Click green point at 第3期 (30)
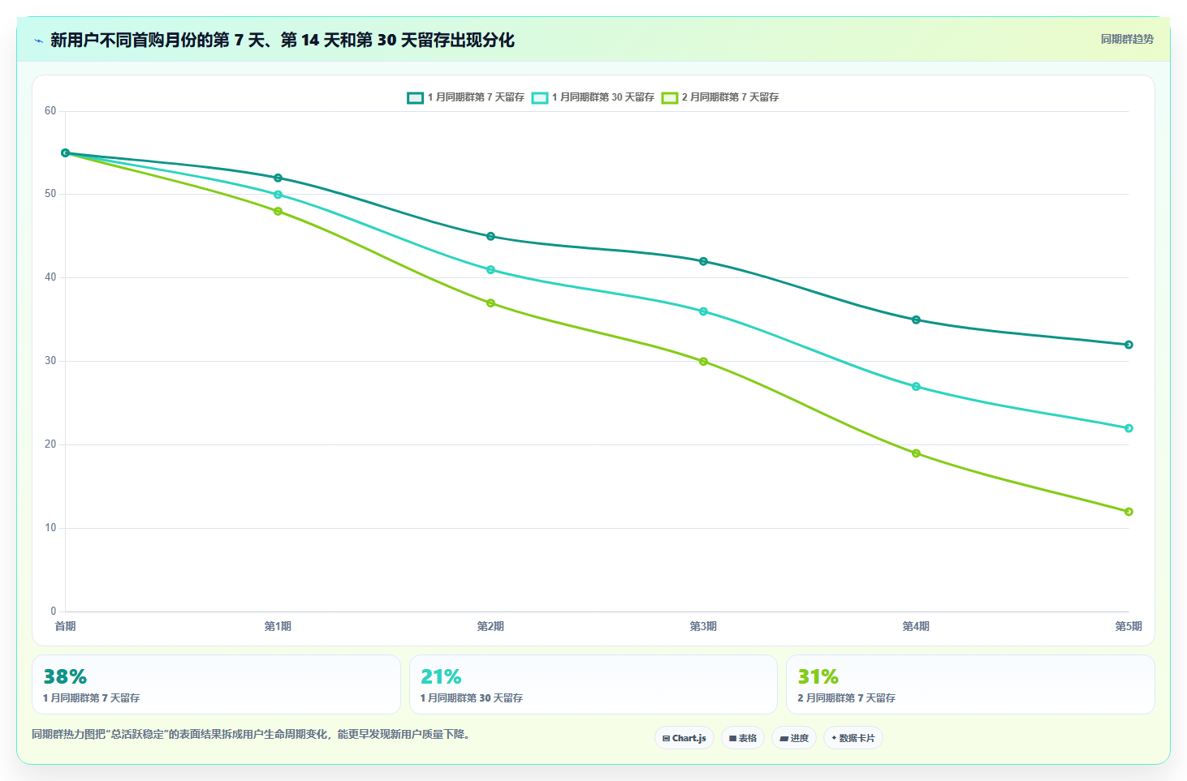The image size is (1187, 781). pos(703,361)
